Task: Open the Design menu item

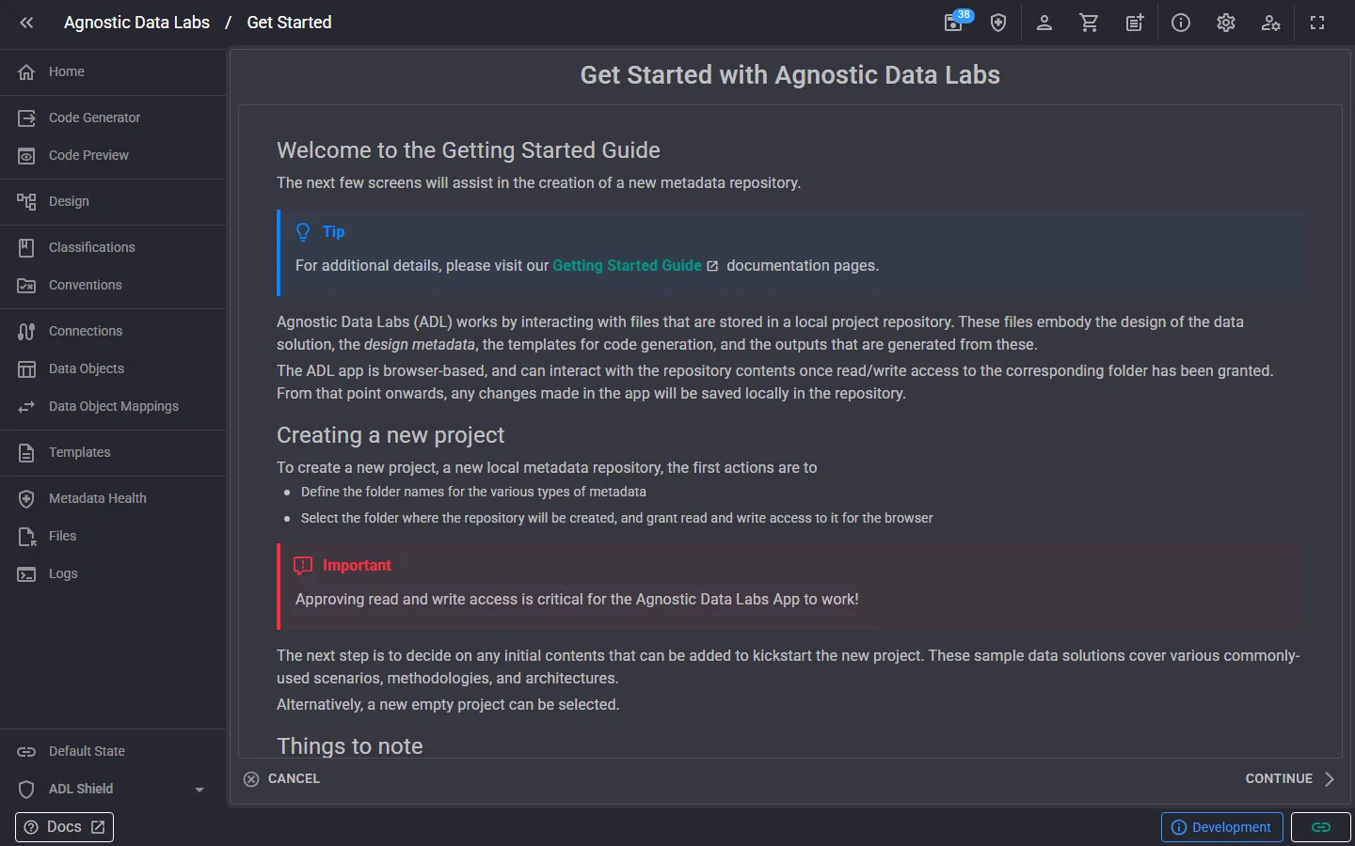Action: click(x=113, y=201)
